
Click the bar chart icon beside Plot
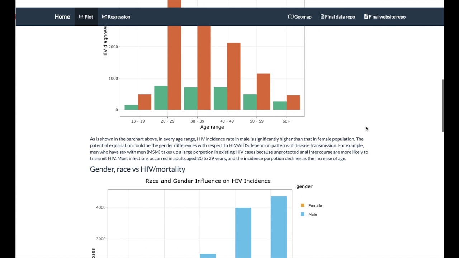tap(81, 17)
